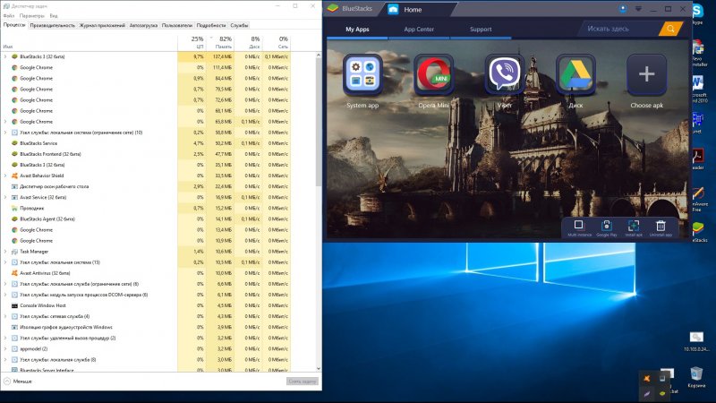
Task: Click the Uninstall app trash icon
Action: [x=661, y=227]
